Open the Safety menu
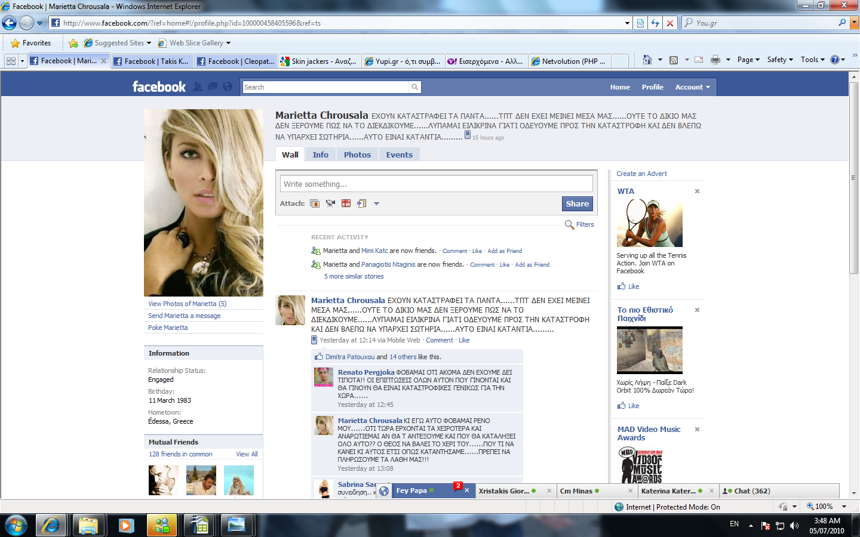 (x=780, y=60)
